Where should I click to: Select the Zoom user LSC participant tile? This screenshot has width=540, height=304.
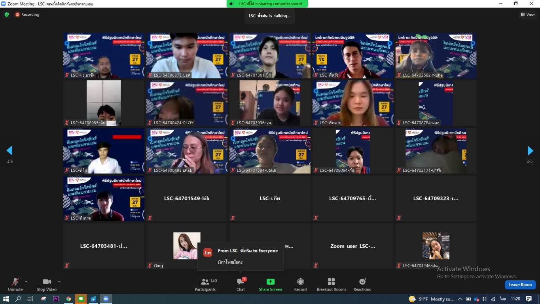(353, 246)
